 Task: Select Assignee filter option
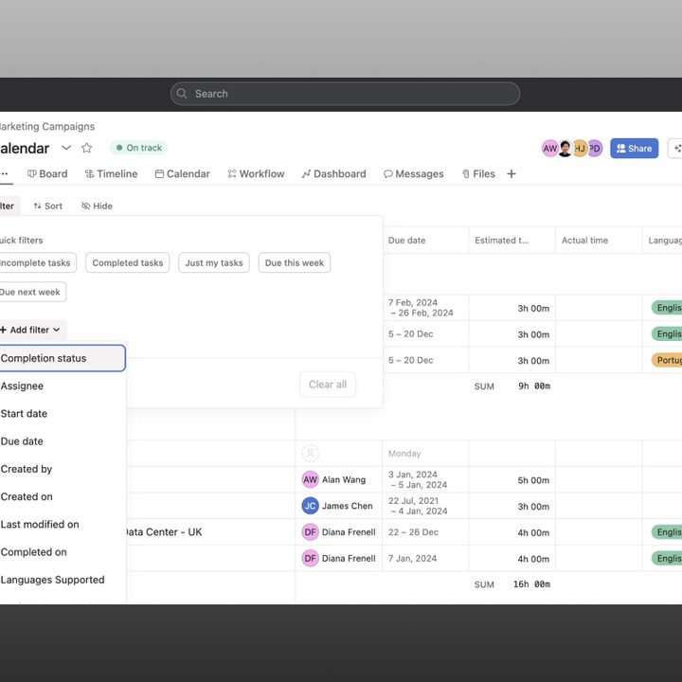click(62, 386)
